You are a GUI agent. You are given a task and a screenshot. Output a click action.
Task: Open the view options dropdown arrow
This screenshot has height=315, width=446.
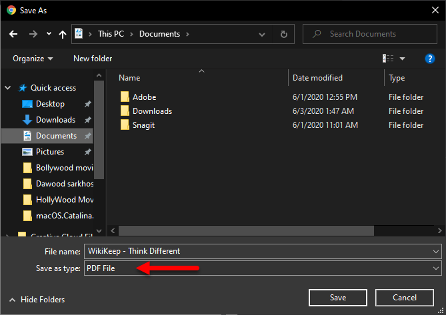click(x=402, y=59)
